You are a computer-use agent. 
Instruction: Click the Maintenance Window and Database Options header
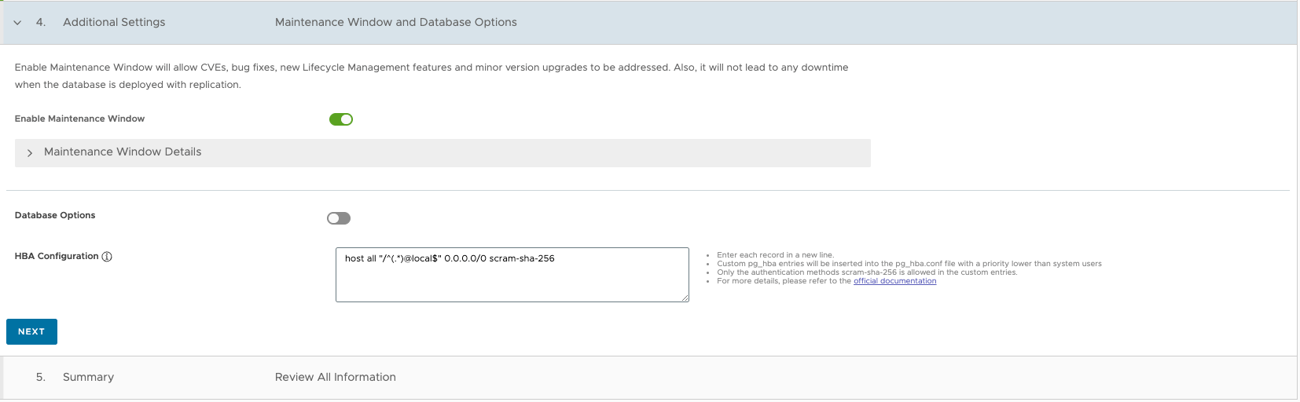[x=396, y=22]
